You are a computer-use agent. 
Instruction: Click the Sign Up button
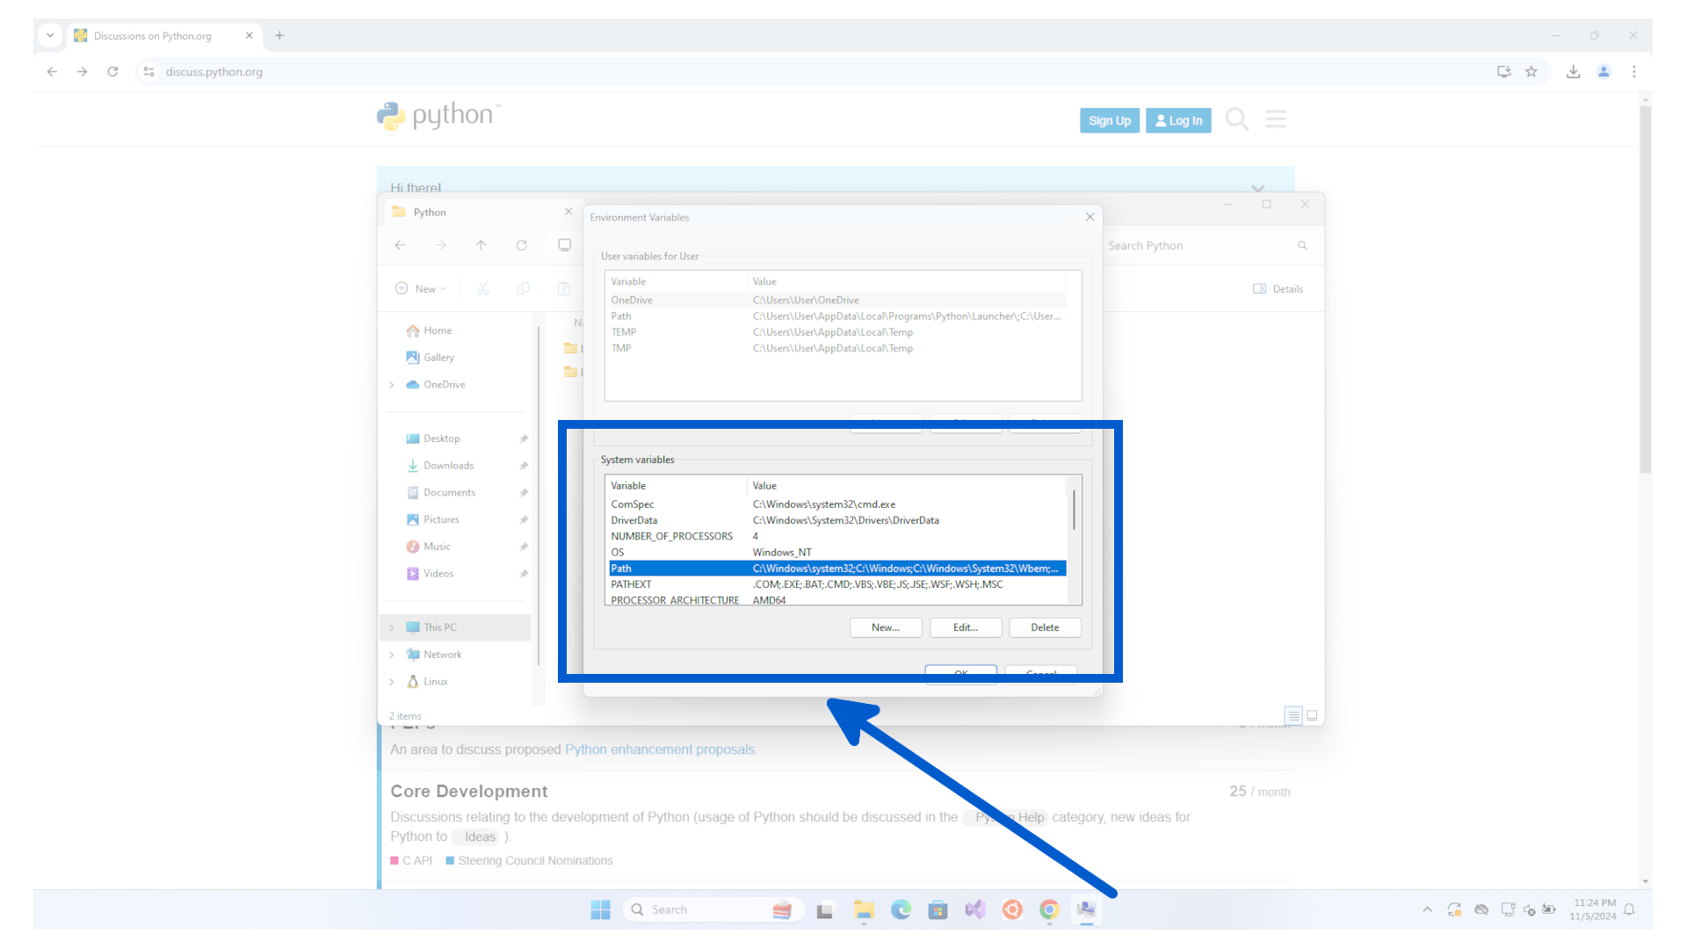pos(1109,120)
